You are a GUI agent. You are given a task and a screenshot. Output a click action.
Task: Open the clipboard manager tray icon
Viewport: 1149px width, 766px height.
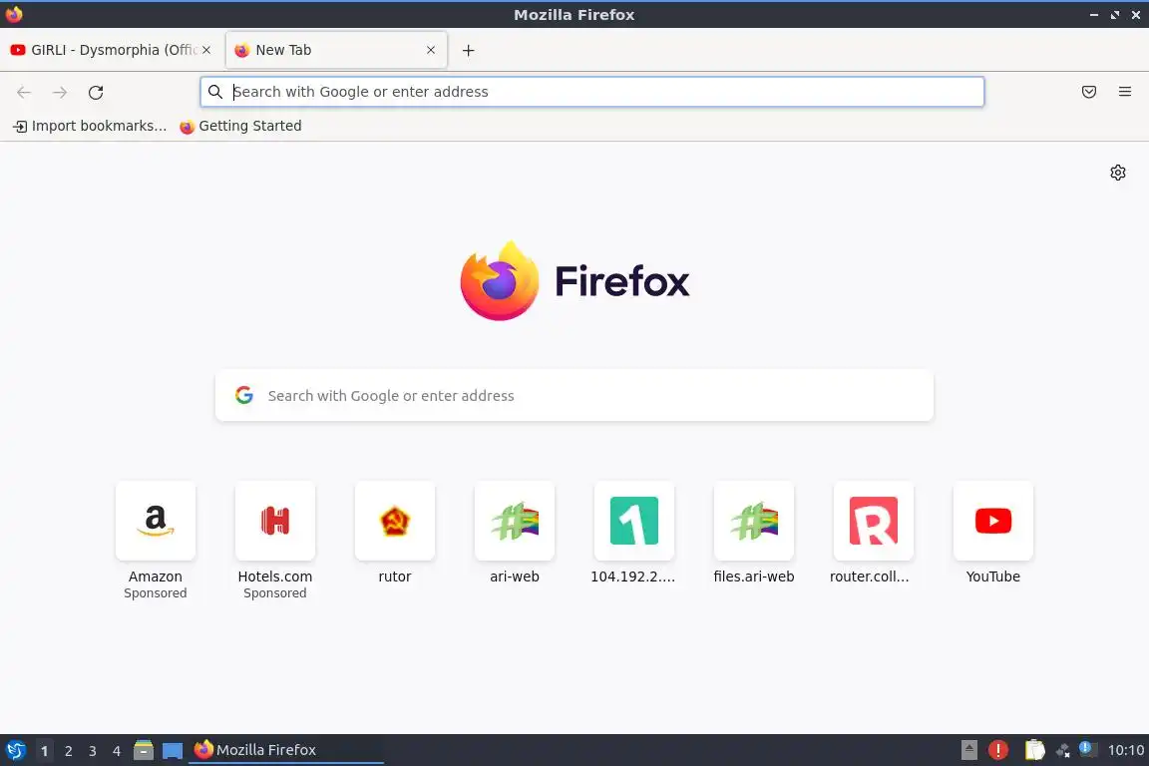click(x=1034, y=750)
